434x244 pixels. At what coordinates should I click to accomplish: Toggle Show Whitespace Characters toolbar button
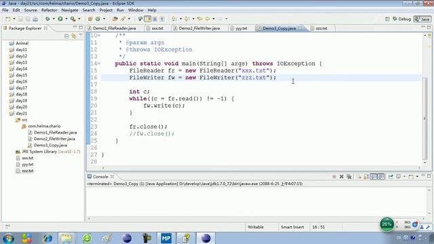point(162,19)
